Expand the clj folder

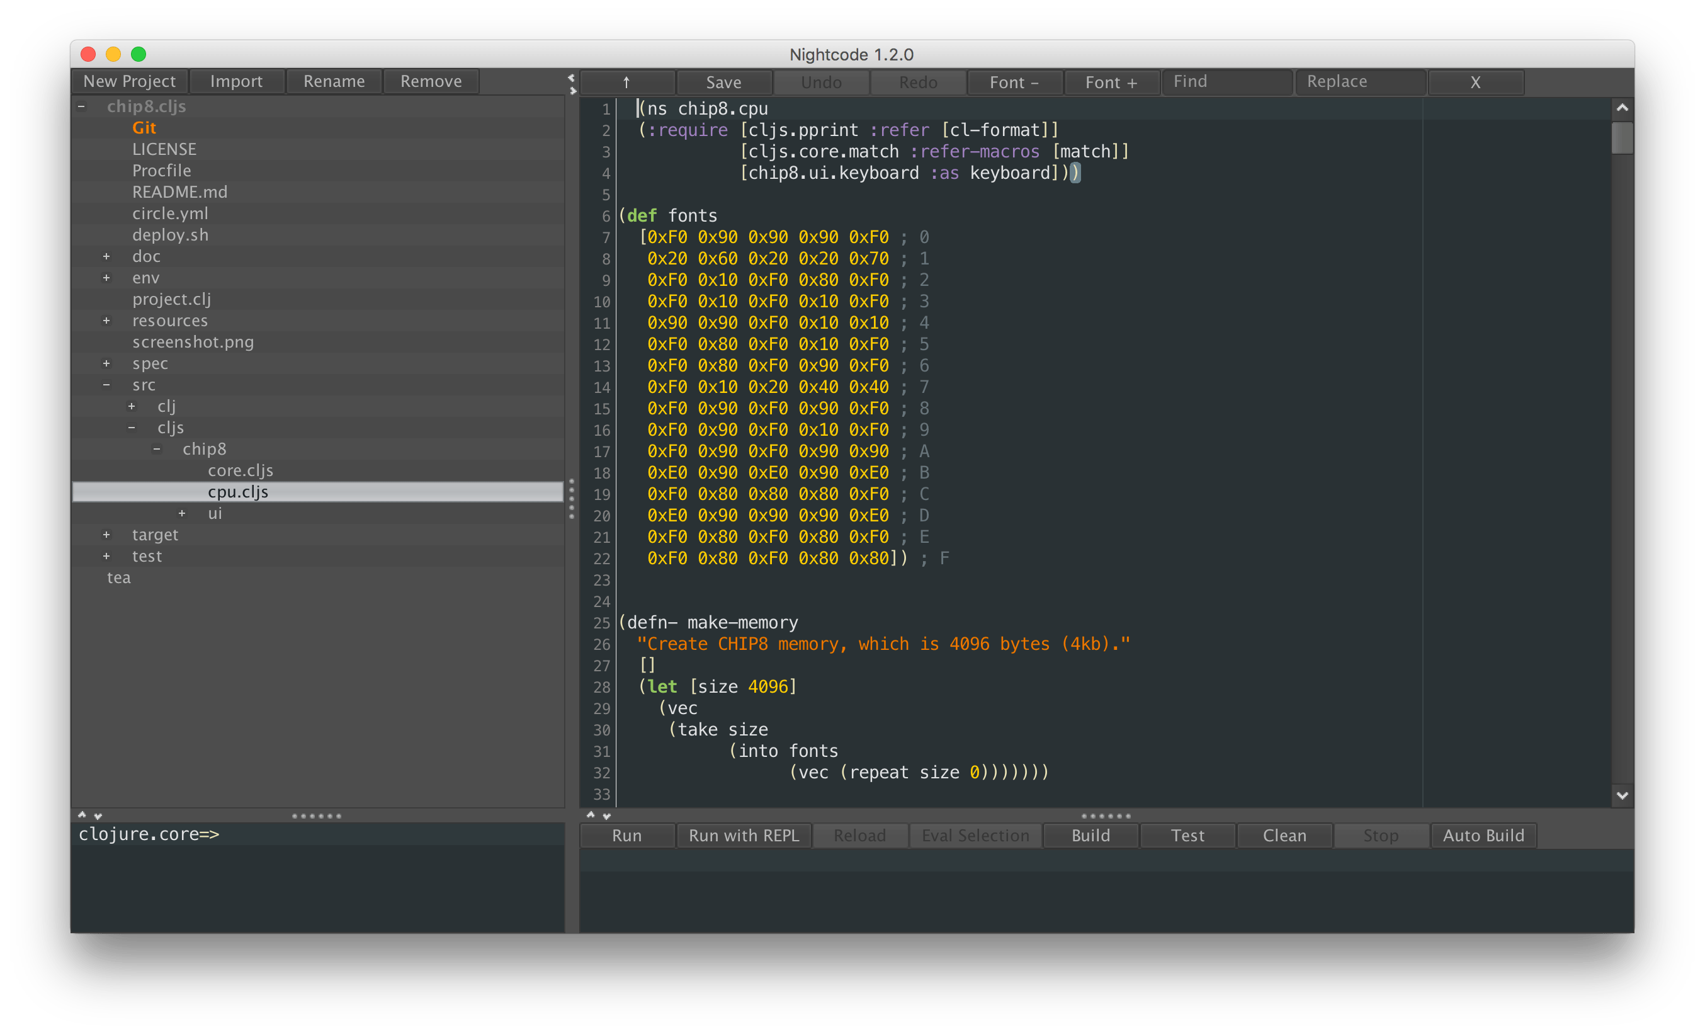tap(132, 407)
